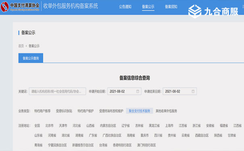The width and height of the screenshot is (244, 151).
Task: Select 山东省 region
Action: (x=38, y=135)
